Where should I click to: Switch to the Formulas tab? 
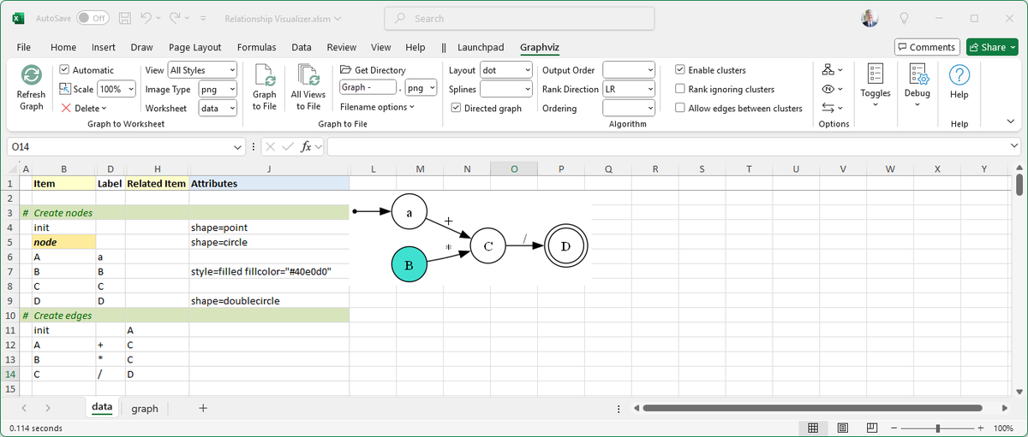[257, 47]
